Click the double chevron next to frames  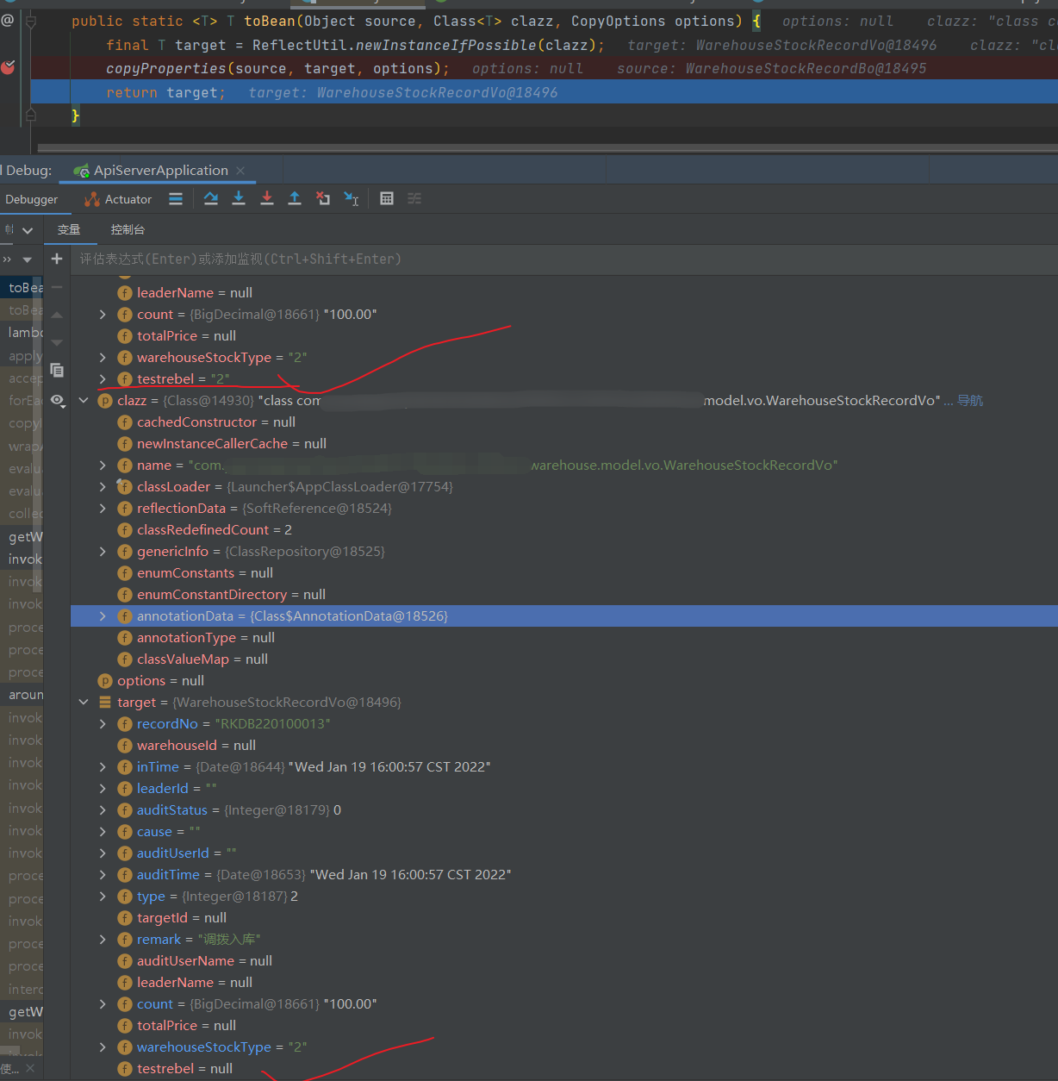[7, 259]
